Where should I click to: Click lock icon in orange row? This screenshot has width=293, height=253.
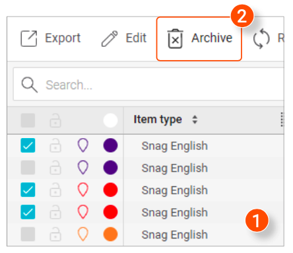coord(55,234)
